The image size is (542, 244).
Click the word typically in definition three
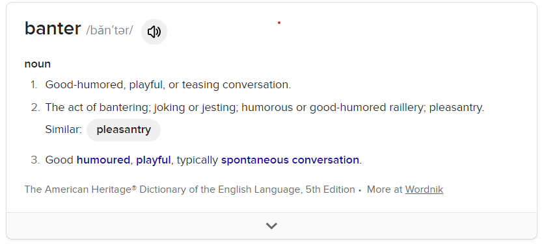coord(197,160)
